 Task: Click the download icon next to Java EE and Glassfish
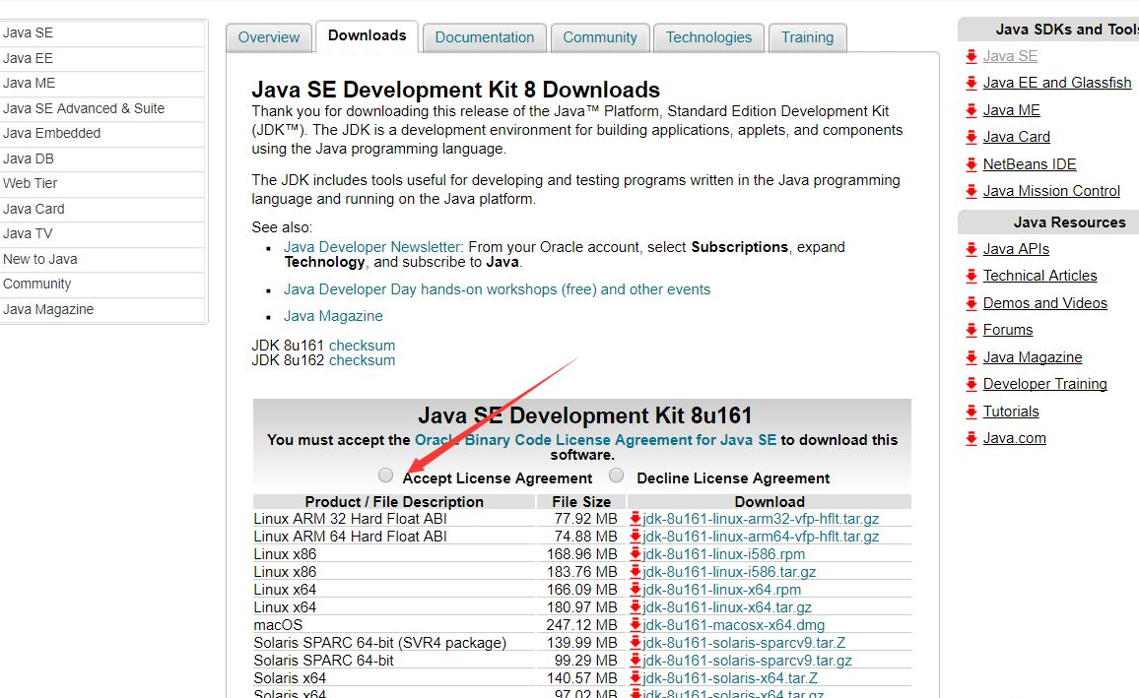[x=971, y=84]
